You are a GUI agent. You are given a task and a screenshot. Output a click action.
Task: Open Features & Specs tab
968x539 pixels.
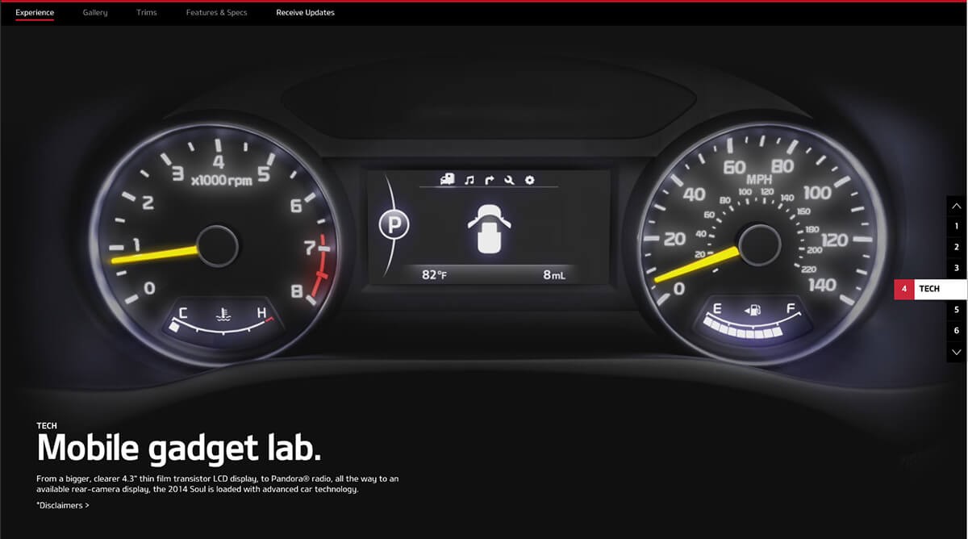(x=216, y=13)
